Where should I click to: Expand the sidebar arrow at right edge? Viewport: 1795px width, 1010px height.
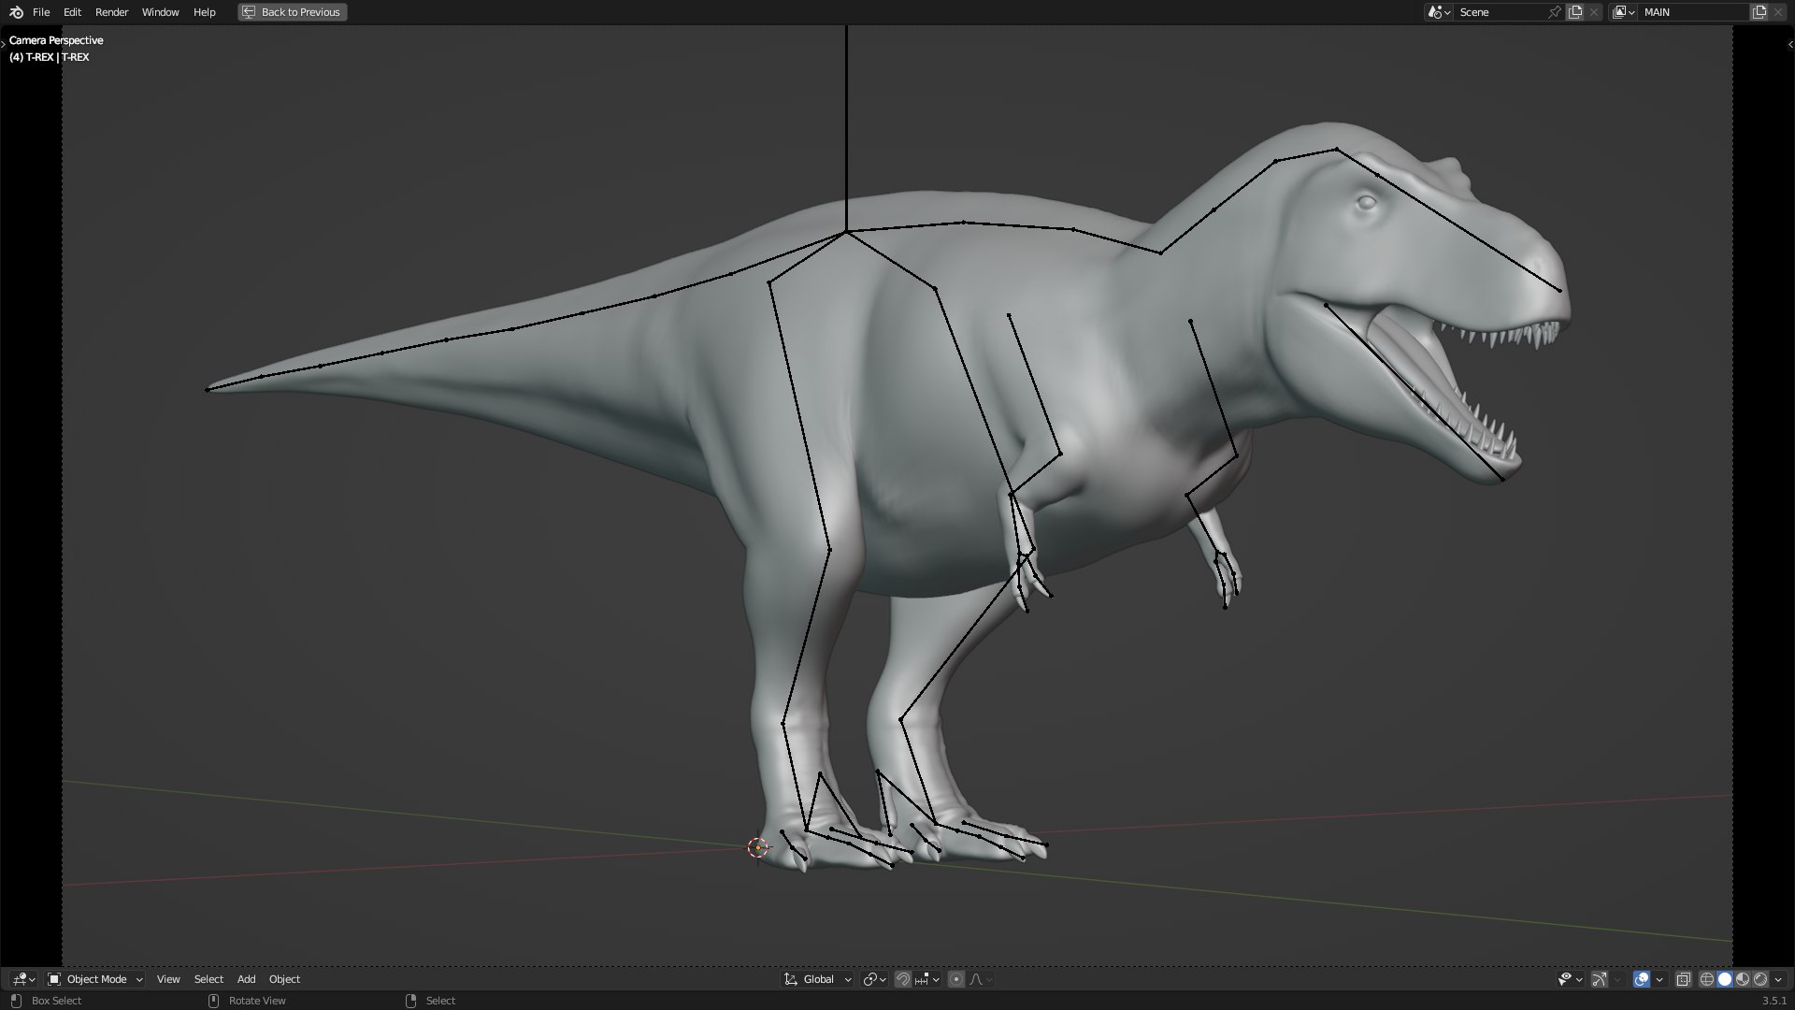pyautogui.click(x=1789, y=44)
